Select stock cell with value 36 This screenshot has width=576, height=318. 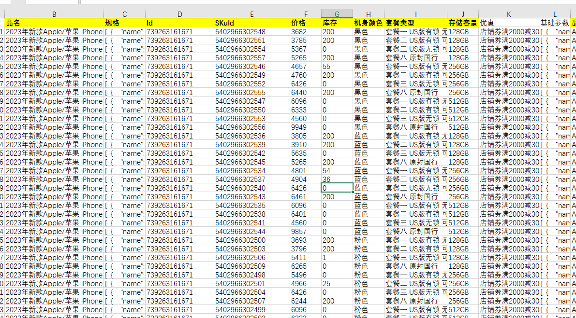point(337,179)
